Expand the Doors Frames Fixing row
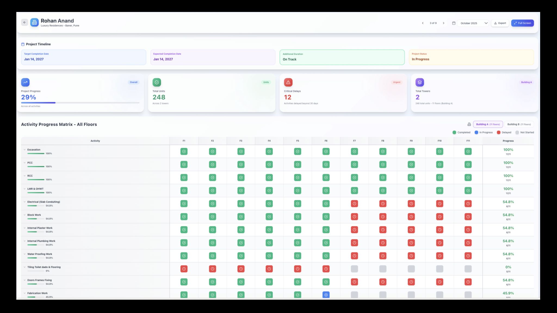Image resolution: width=557 pixels, height=313 pixels. click(x=24, y=280)
